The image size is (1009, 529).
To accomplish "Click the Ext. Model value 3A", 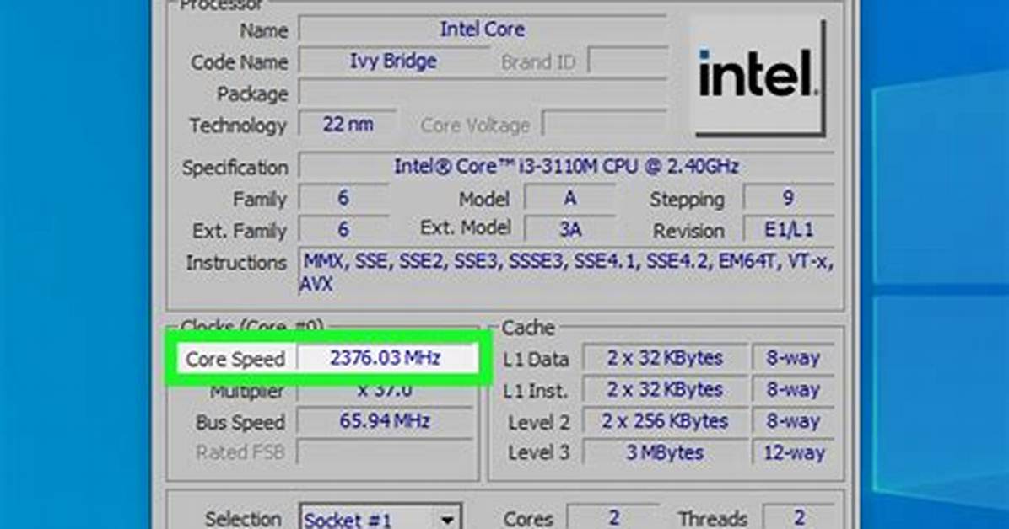I will coord(569,229).
